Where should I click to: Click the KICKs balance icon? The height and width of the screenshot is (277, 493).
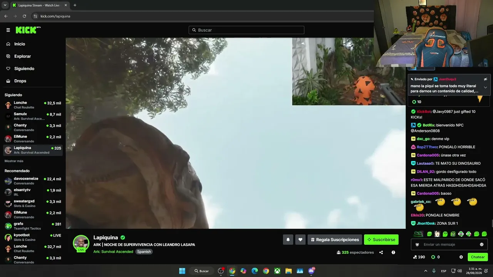click(x=433, y=257)
